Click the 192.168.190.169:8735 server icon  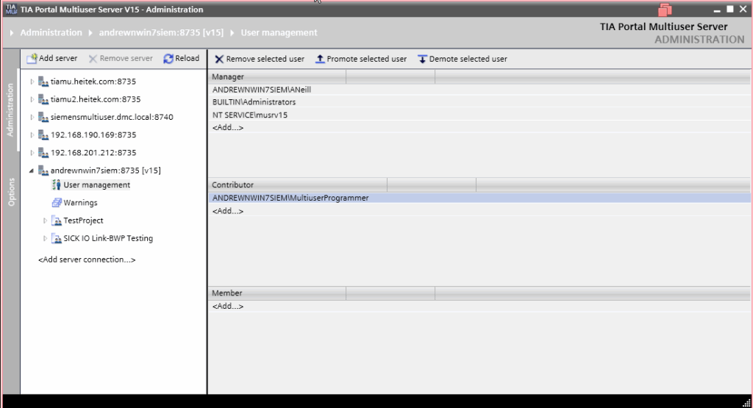pyautogui.click(x=43, y=135)
